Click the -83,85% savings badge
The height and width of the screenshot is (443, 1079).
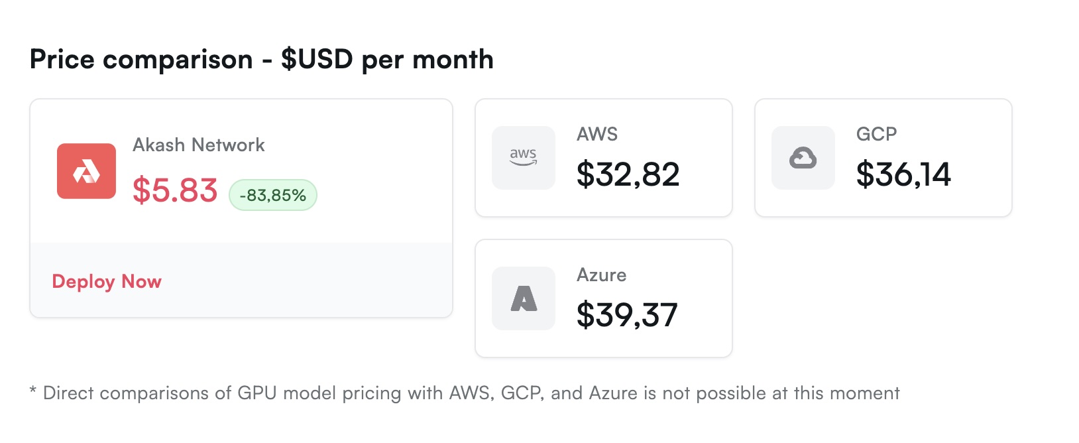[273, 195]
